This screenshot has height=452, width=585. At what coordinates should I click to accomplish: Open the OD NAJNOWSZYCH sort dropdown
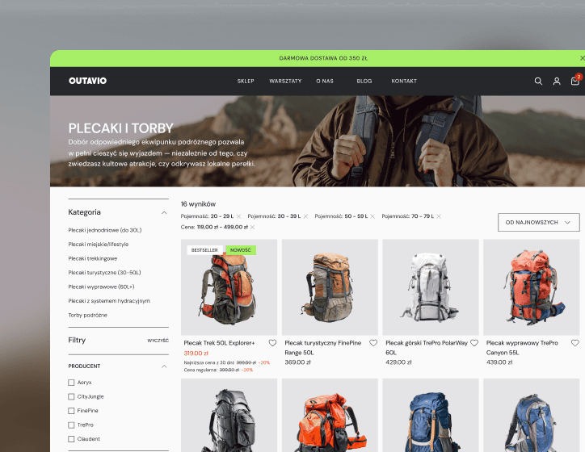pyautogui.click(x=538, y=222)
